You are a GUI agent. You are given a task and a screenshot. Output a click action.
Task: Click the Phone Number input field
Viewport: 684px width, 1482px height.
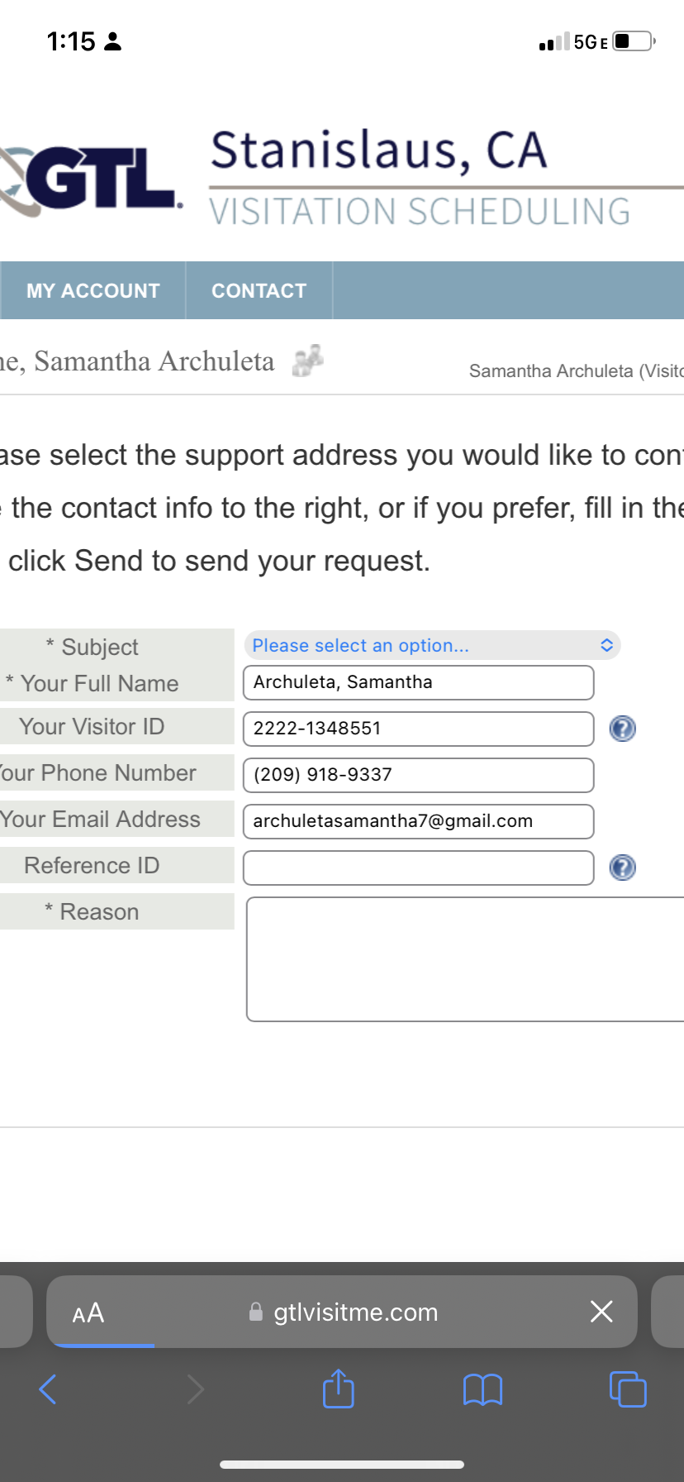click(419, 775)
